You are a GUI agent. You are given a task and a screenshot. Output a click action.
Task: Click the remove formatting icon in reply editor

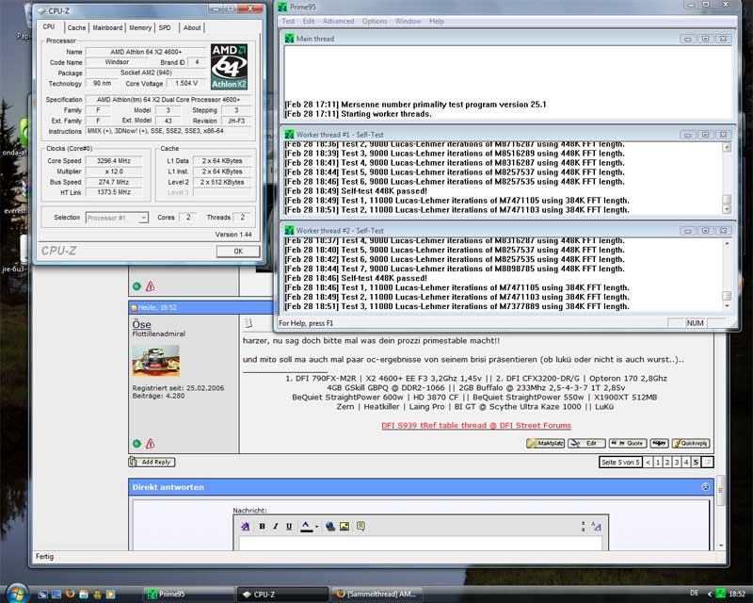click(246, 527)
